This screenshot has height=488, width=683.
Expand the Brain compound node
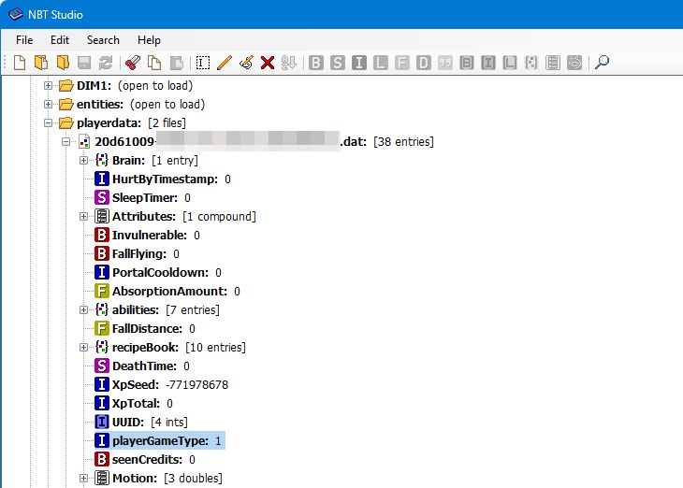pos(83,161)
